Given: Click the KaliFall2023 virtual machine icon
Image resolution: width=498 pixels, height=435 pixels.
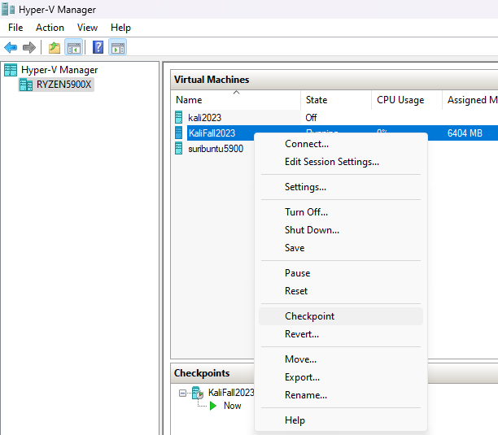Looking at the screenshot, I should pyautogui.click(x=179, y=133).
